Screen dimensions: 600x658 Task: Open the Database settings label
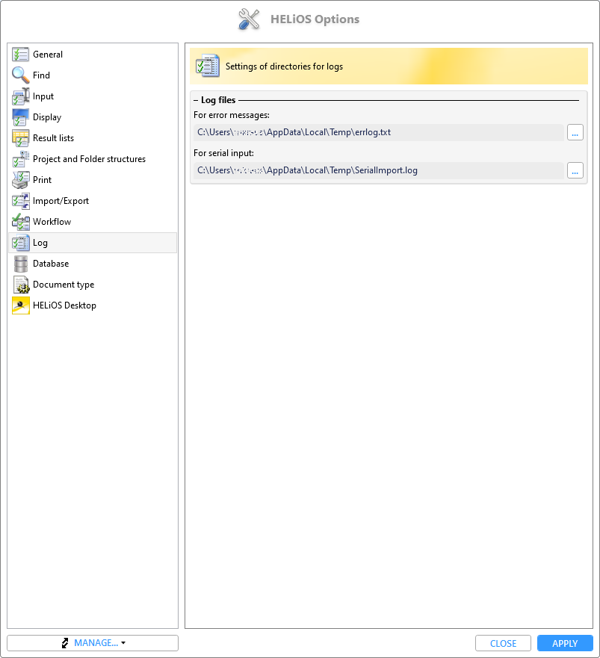tap(51, 264)
